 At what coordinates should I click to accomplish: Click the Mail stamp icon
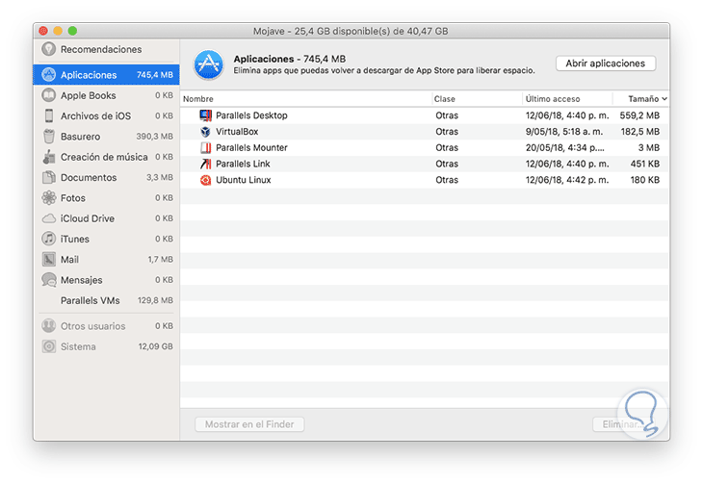48,260
